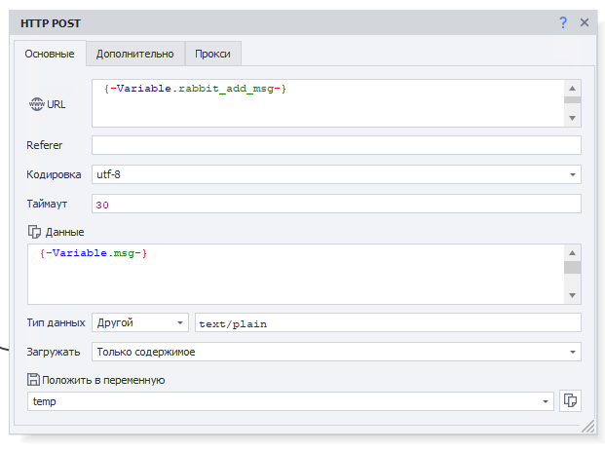
Task: Click the Referer label
Action: (45, 145)
